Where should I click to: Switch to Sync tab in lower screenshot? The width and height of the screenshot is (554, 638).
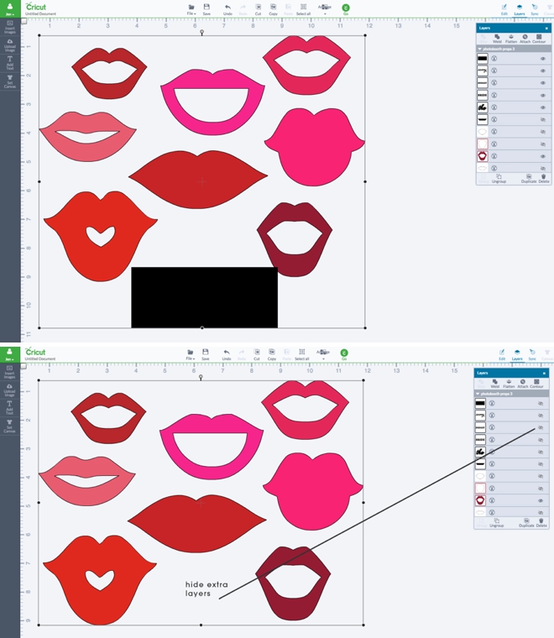[x=532, y=354]
